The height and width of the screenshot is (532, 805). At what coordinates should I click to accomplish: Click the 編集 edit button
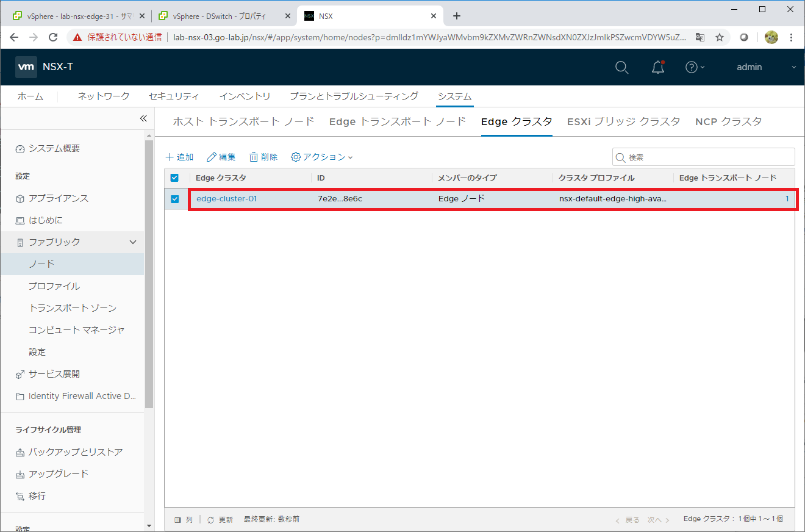click(221, 157)
